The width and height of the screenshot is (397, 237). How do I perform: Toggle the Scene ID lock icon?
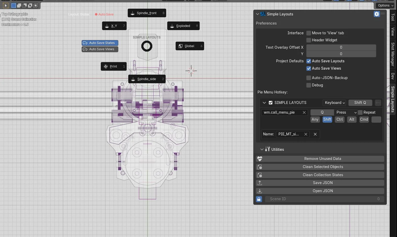pyautogui.click(x=259, y=199)
